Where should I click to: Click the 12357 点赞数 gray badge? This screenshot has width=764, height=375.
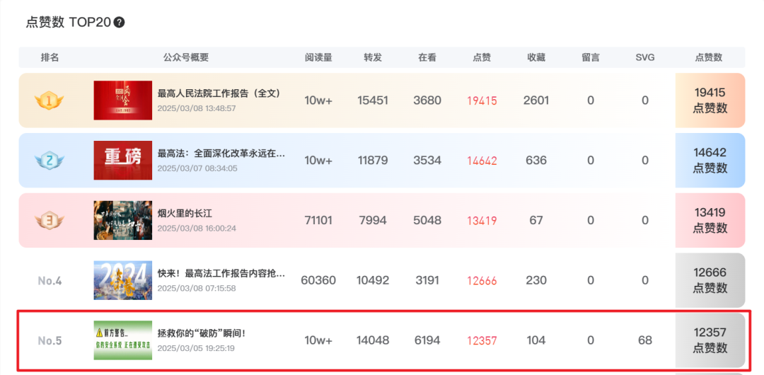click(710, 340)
